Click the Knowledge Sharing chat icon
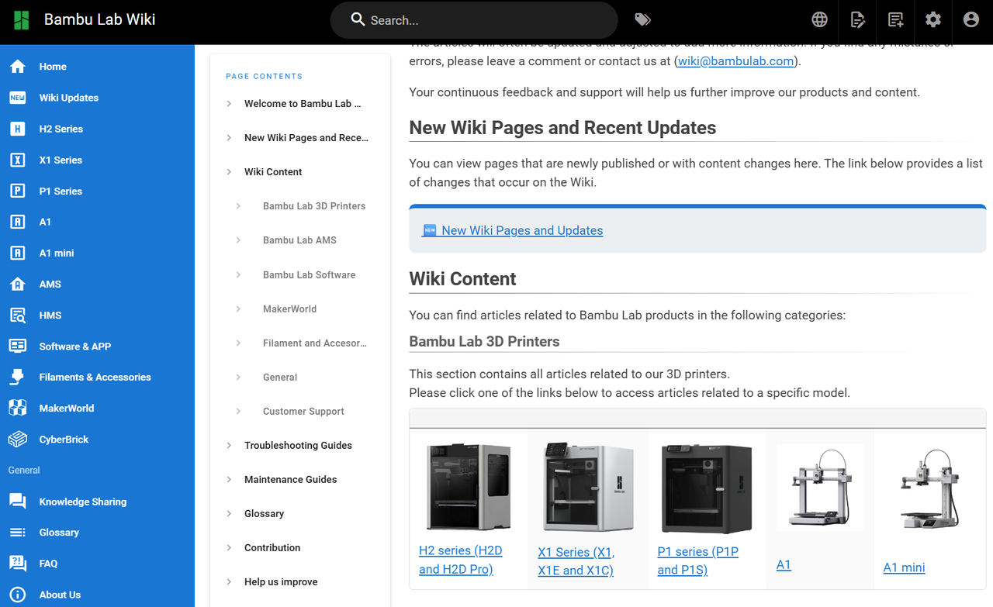The image size is (993, 607). tap(18, 502)
